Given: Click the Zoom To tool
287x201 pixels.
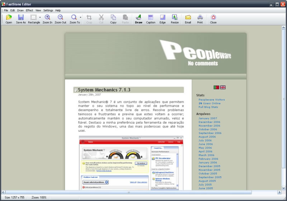Looking at the screenshot, I should 75,19.
